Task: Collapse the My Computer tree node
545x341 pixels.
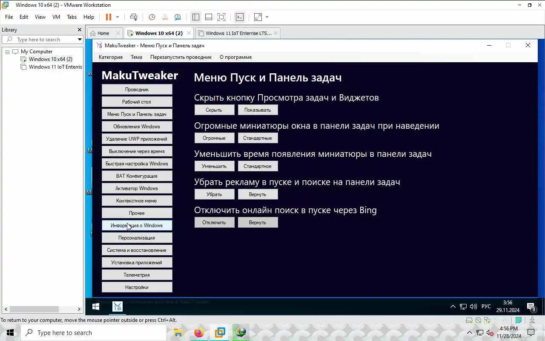Action: [x=7, y=52]
